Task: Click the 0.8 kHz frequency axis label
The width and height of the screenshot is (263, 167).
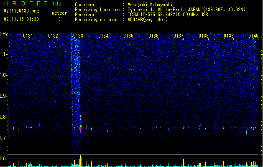Action: [4, 117]
